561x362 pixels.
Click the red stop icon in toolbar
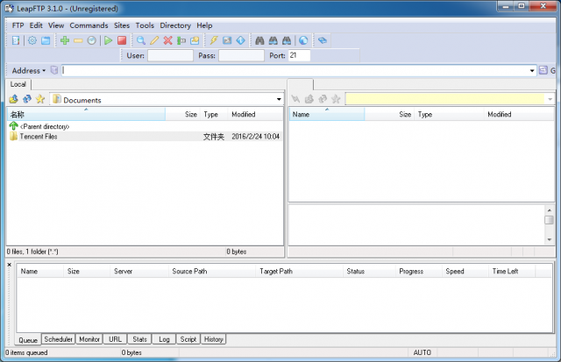point(122,40)
